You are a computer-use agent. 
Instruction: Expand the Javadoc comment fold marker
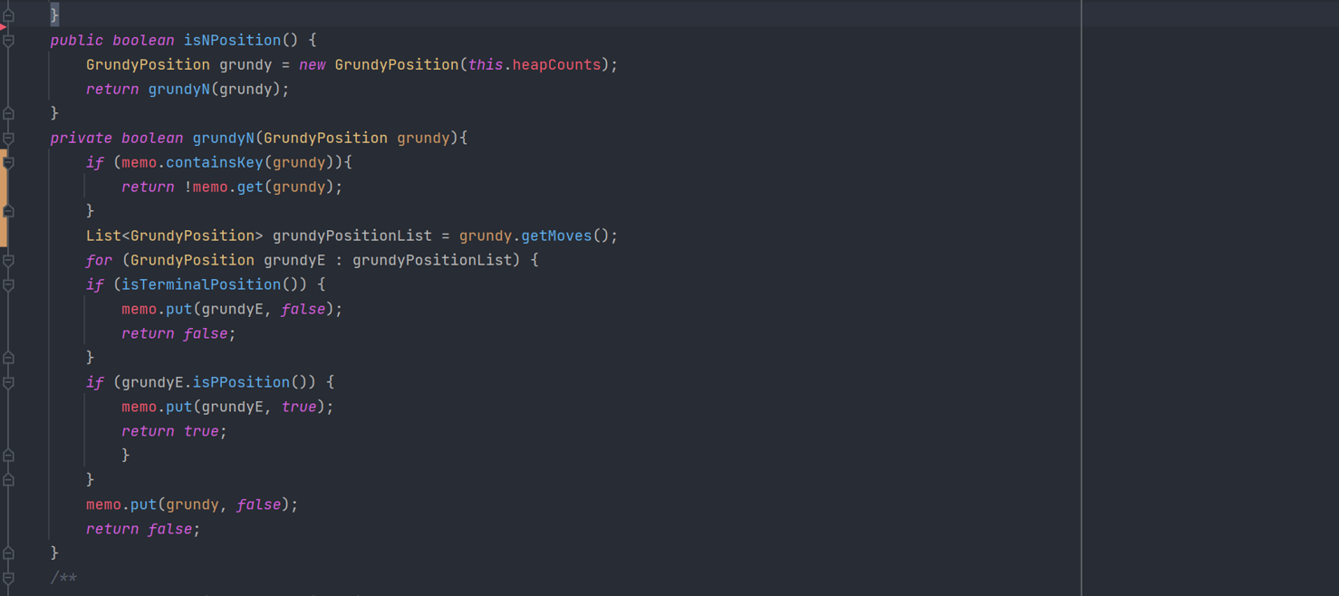pos(8,578)
